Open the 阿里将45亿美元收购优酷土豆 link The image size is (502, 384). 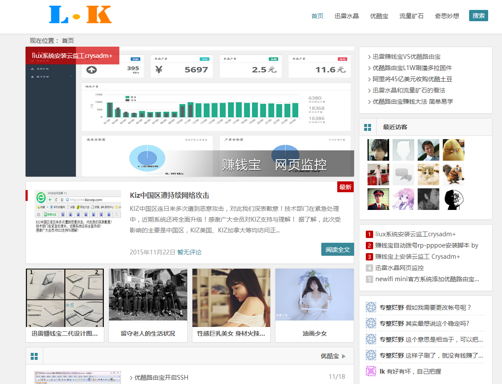pos(412,79)
